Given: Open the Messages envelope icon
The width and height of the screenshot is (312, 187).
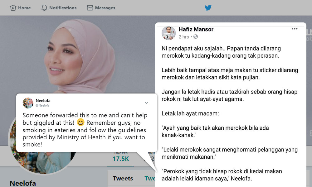Looking at the screenshot, I should (90, 8).
